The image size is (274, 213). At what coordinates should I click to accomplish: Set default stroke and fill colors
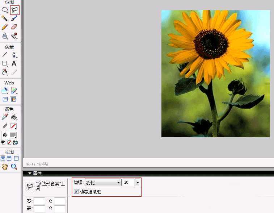(3, 143)
